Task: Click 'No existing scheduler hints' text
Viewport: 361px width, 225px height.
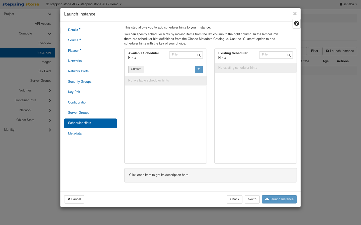Action: (x=237, y=68)
